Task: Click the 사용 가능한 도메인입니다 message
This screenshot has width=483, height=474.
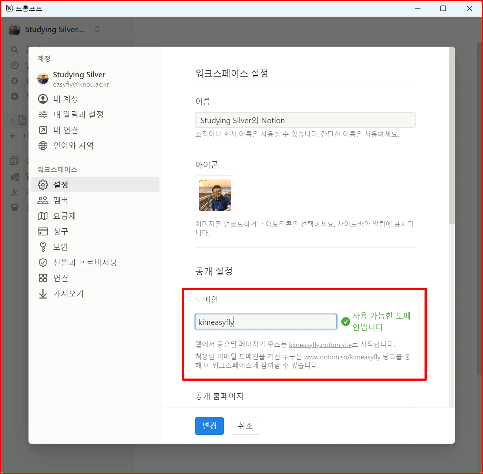Action: tap(382, 322)
